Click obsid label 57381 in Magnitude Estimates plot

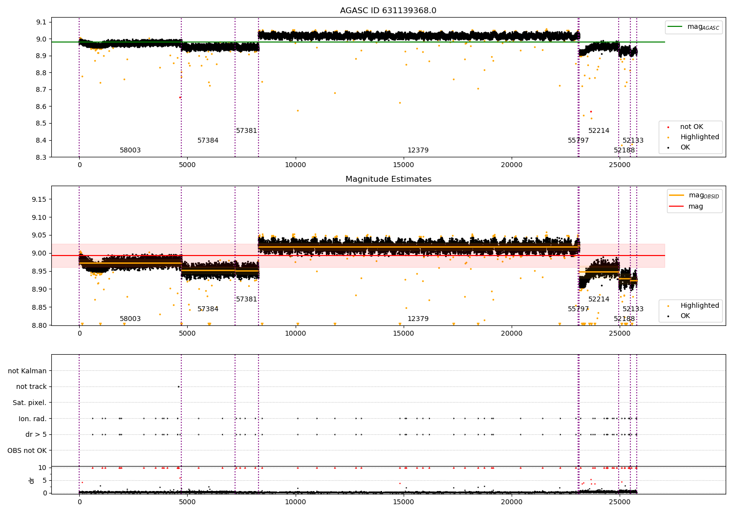(246, 299)
